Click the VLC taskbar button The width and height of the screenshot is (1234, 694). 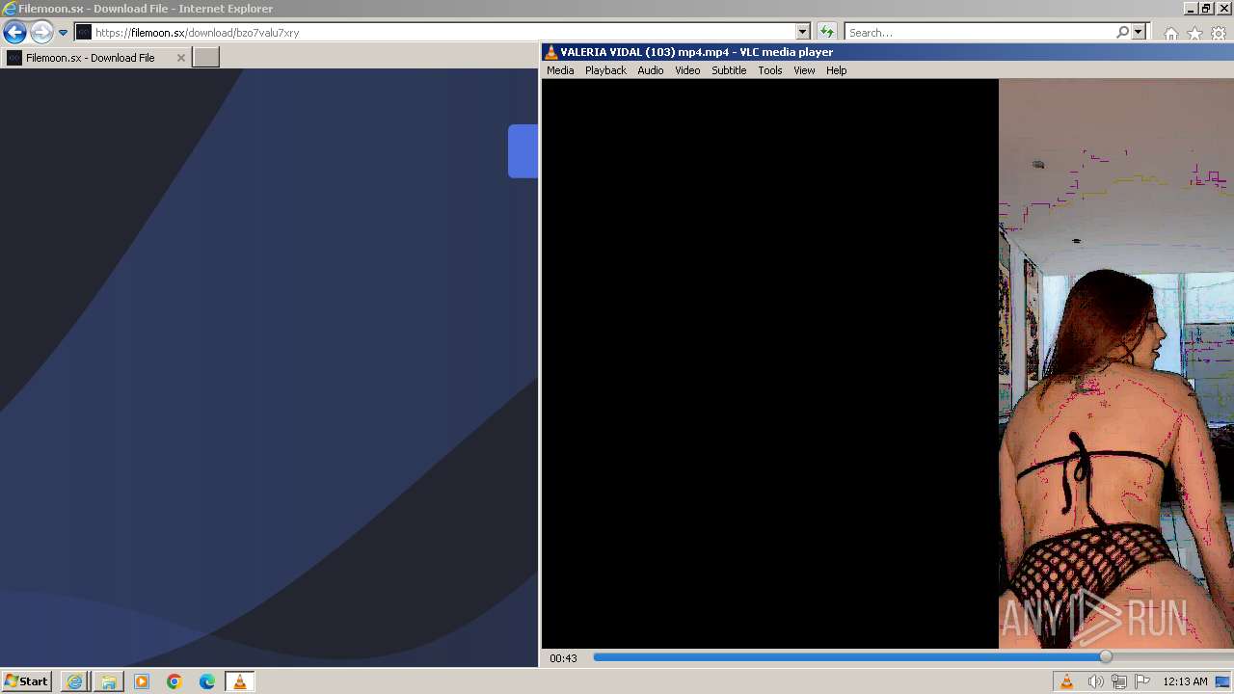click(x=240, y=681)
